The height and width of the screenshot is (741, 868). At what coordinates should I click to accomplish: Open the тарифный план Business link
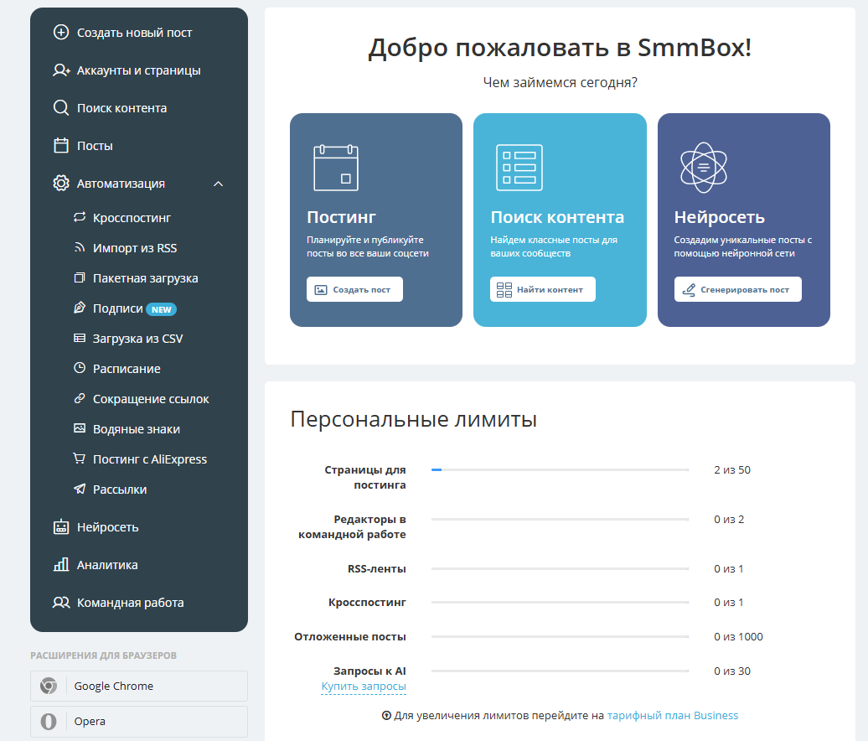coord(673,716)
